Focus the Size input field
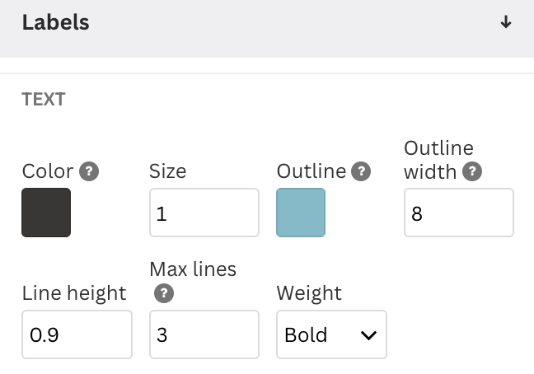The width and height of the screenshot is (534, 374). point(204,213)
